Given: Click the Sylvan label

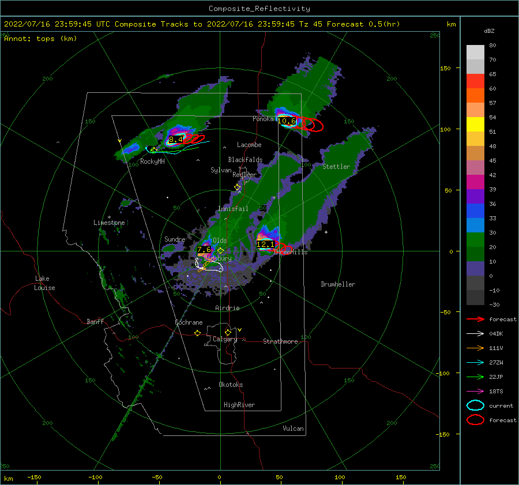Looking at the screenshot, I should (x=221, y=170).
